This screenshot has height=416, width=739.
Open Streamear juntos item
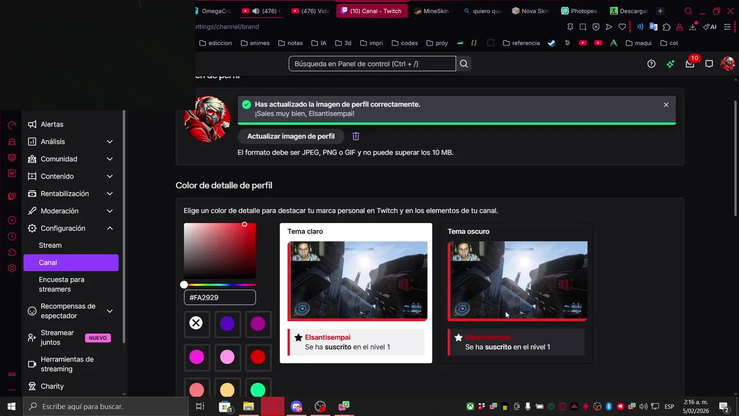point(71,337)
